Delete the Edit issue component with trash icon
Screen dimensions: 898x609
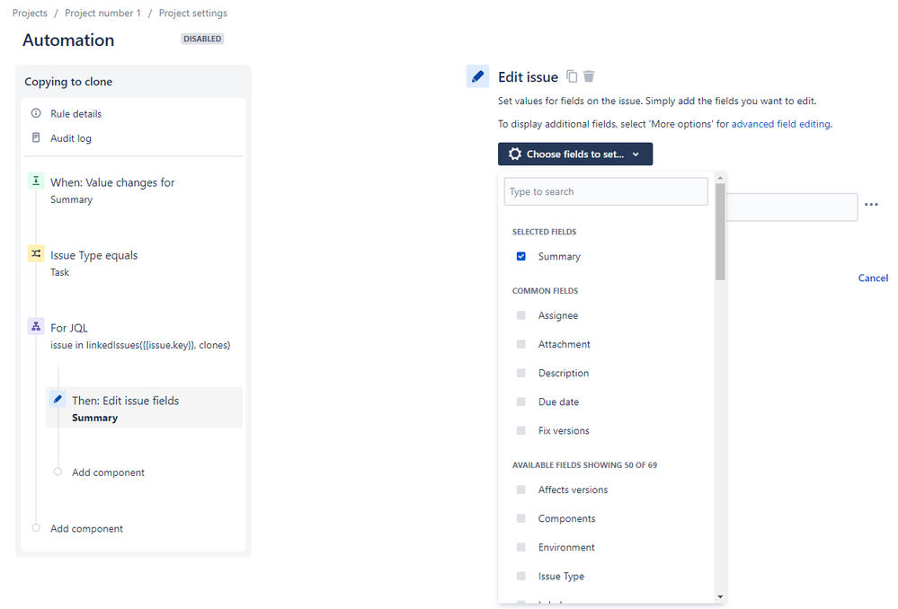point(589,76)
